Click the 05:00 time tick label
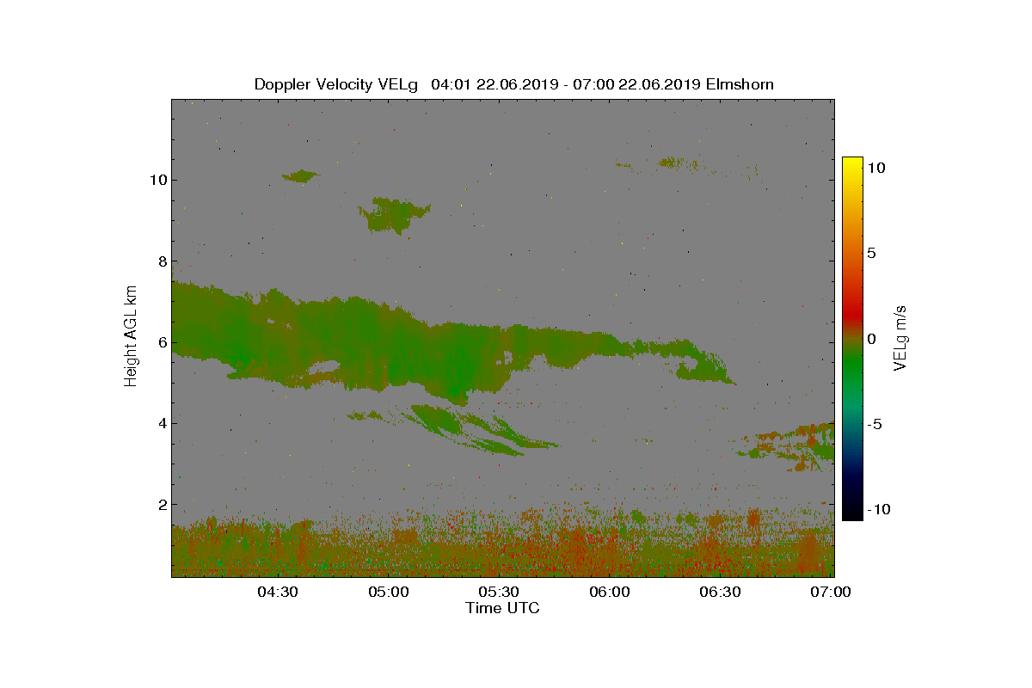This screenshot has height=688, width=1032. (x=389, y=592)
